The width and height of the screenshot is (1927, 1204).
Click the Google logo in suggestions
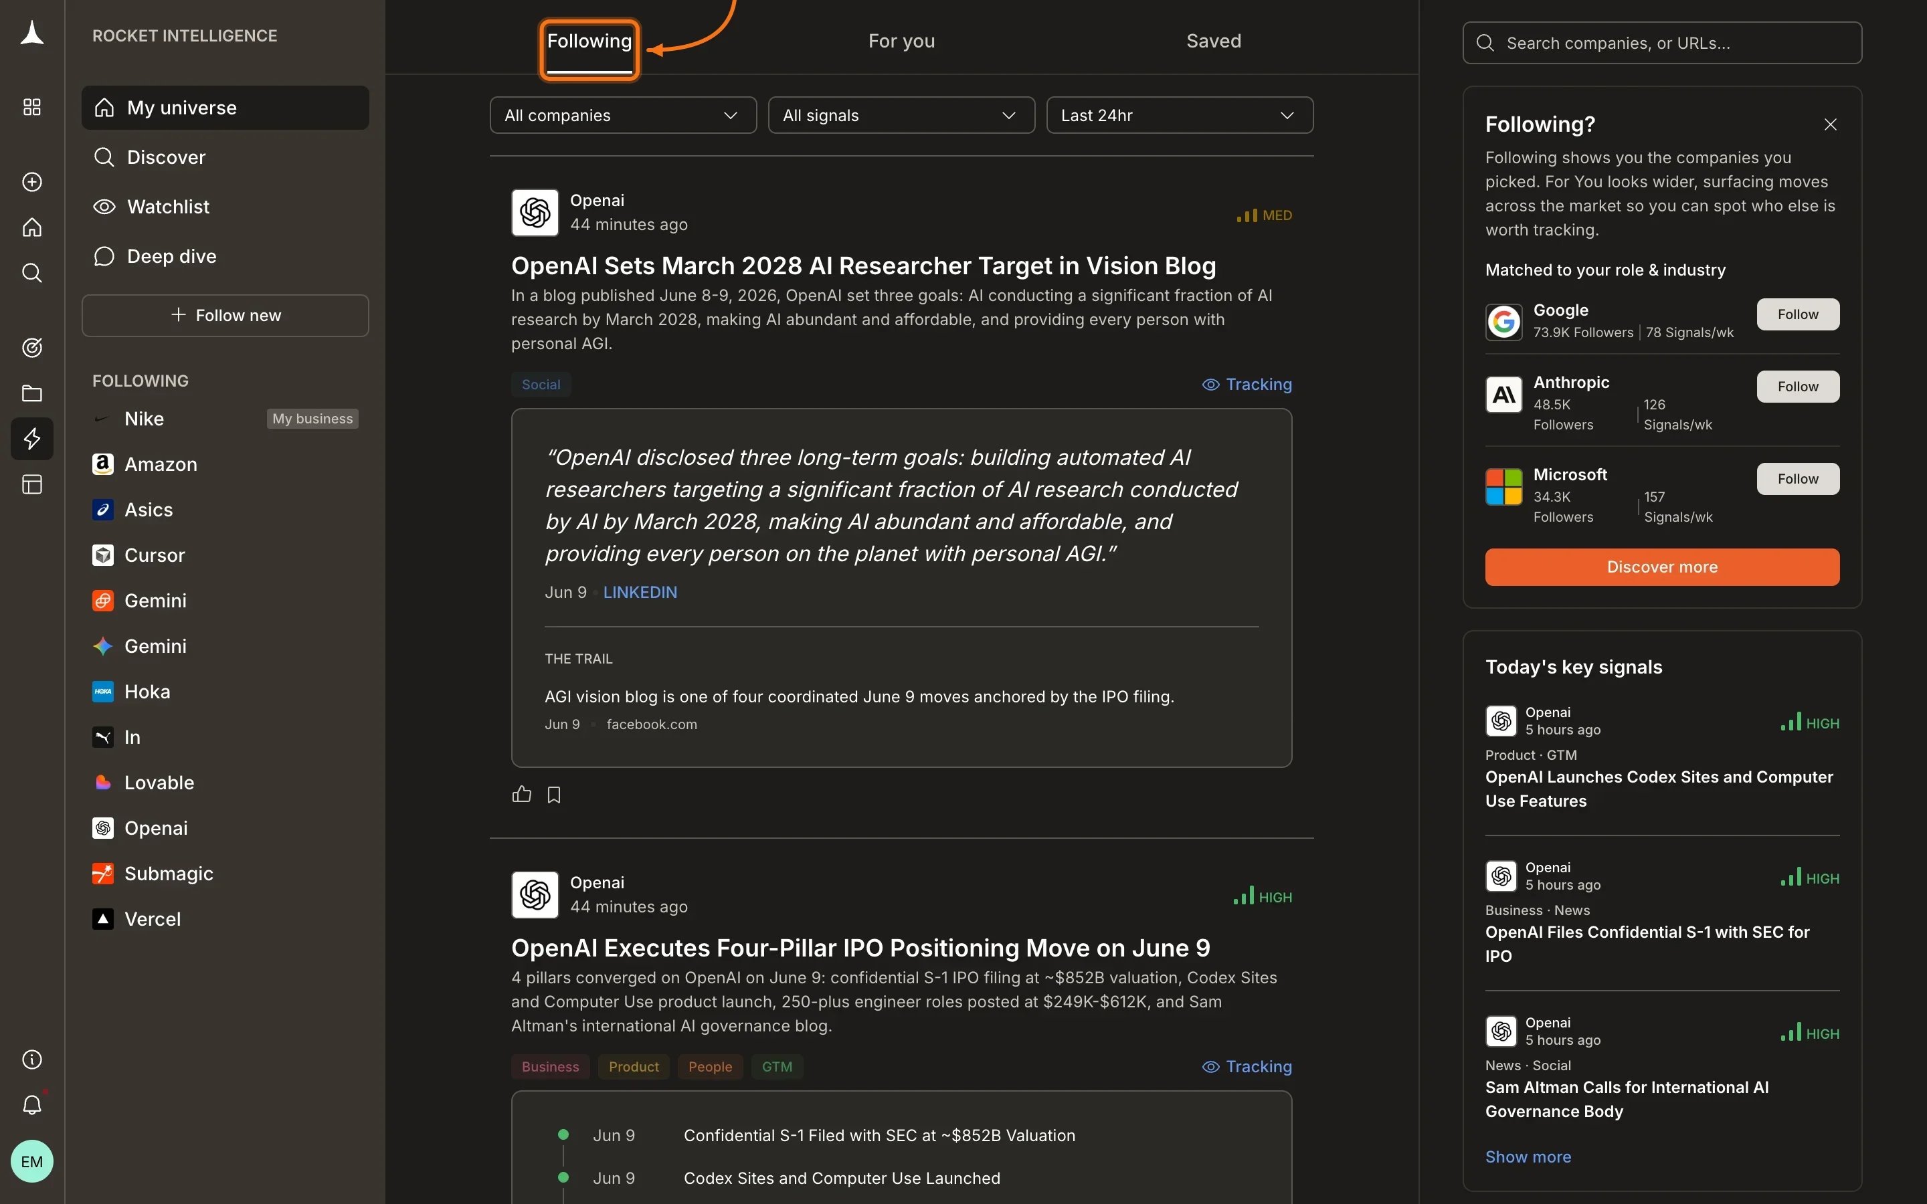1503,322
